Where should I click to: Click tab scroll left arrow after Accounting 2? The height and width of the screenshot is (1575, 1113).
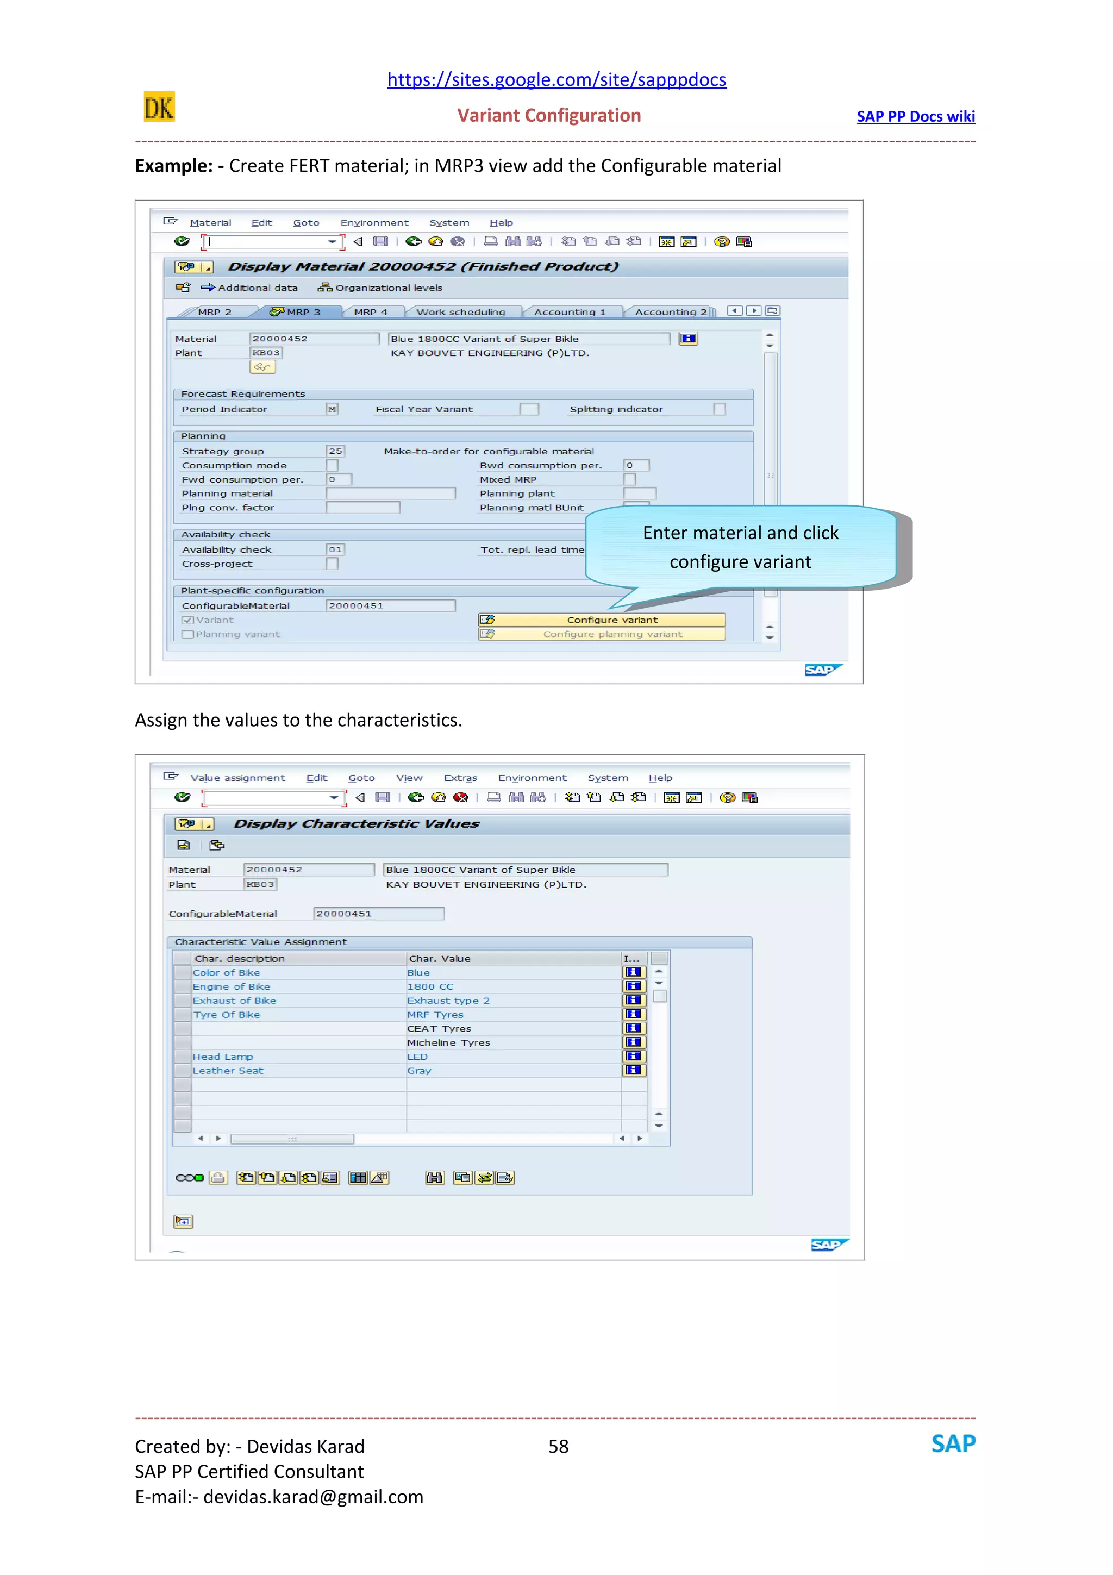tap(734, 311)
